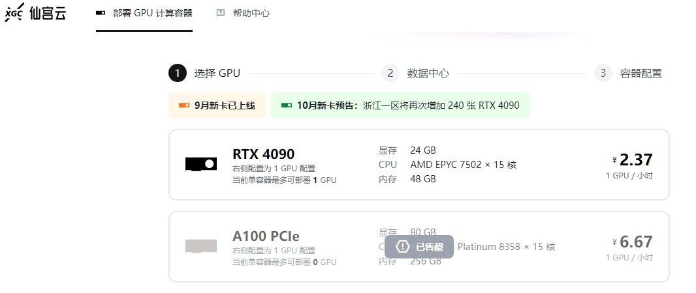Click the 仙宫云 XGC logo
Viewport: 696px width, 293px height.
tap(35, 13)
